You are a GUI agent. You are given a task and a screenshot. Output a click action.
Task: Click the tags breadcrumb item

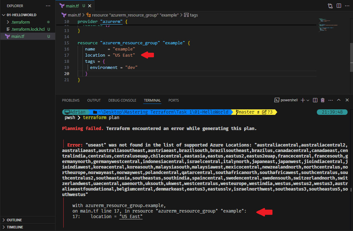(191, 15)
